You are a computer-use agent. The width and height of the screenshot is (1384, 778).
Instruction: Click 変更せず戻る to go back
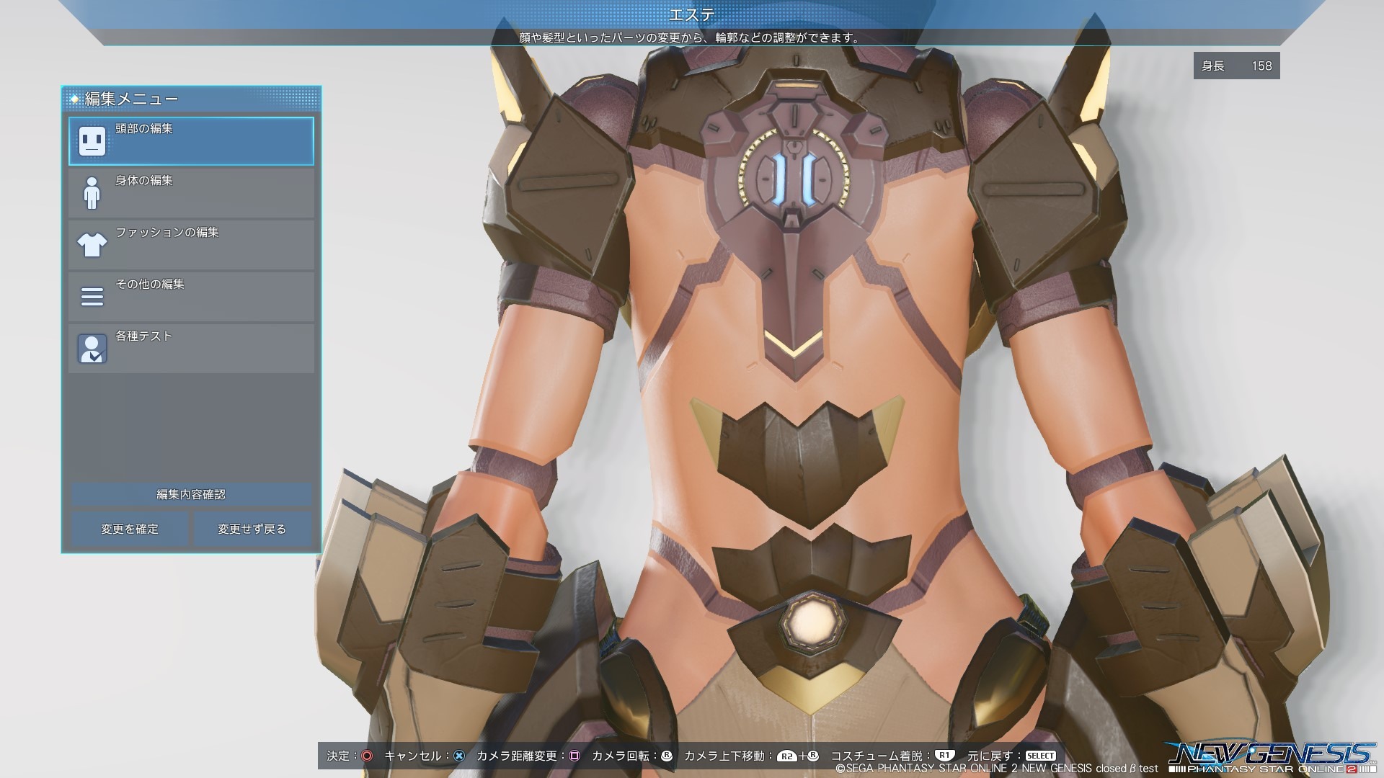(252, 529)
